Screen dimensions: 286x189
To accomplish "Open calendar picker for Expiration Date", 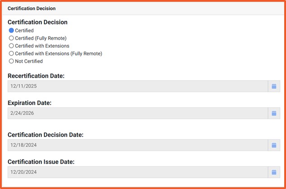I will tap(274, 113).
